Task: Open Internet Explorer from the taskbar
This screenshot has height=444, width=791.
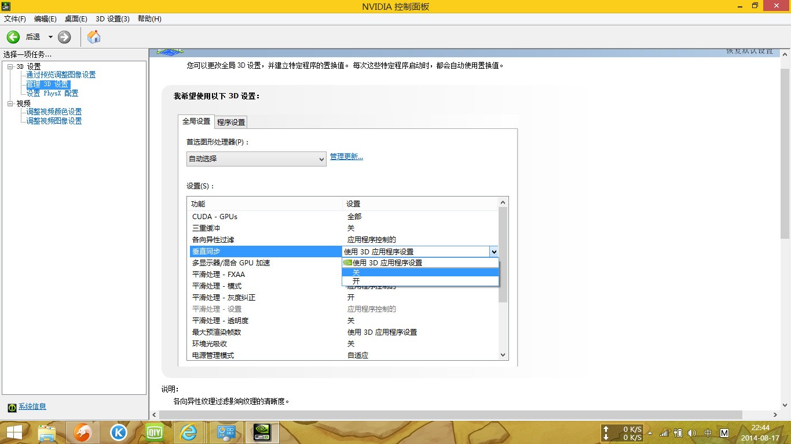Action: click(188, 432)
